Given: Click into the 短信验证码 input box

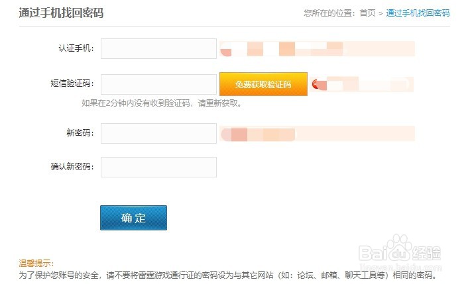Looking at the screenshot, I should [158, 84].
